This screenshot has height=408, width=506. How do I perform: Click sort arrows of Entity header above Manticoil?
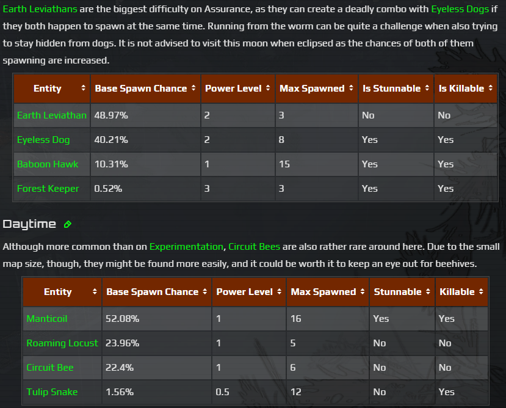pyautogui.click(x=95, y=292)
